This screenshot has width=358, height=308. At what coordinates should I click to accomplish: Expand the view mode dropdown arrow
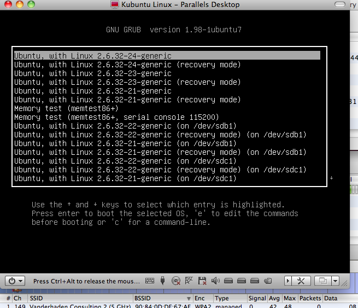[x=336, y=281]
